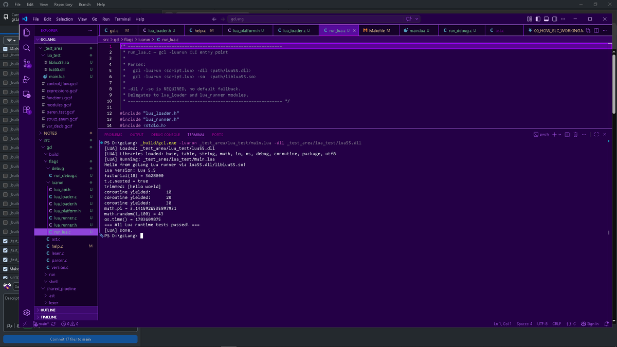The width and height of the screenshot is (617, 347).
Task: Open the Selection menu in VS Code
Action: coord(64,19)
